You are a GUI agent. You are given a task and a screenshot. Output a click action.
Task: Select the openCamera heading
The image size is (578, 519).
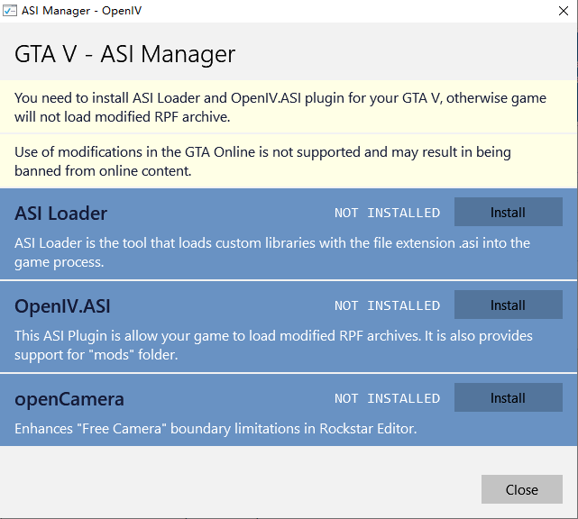[69, 399]
